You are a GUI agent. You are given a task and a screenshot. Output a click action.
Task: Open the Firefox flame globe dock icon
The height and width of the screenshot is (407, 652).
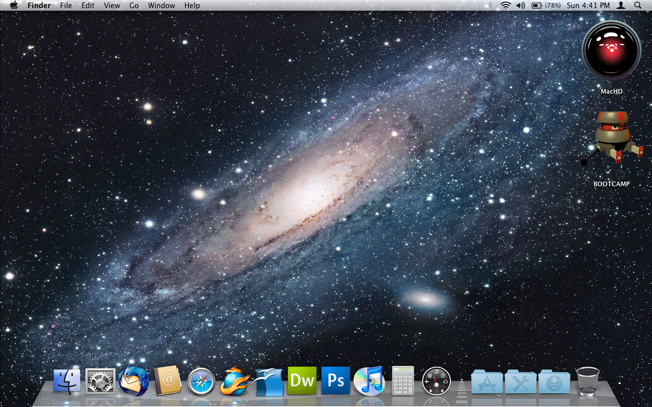(x=235, y=381)
